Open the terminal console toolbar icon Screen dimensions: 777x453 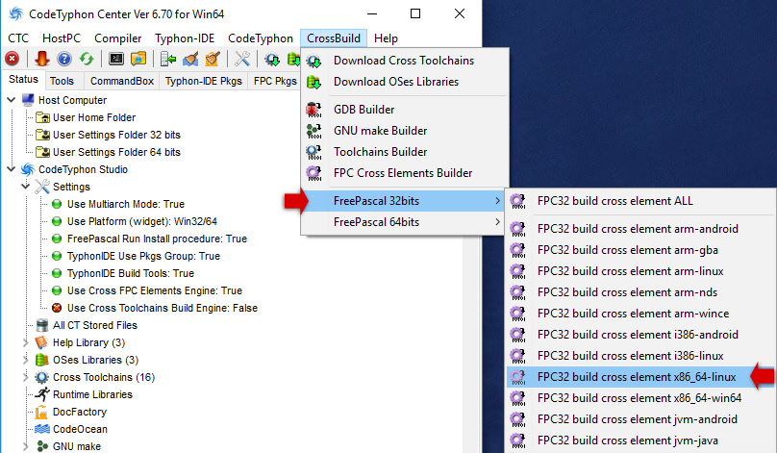[x=116, y=60]
